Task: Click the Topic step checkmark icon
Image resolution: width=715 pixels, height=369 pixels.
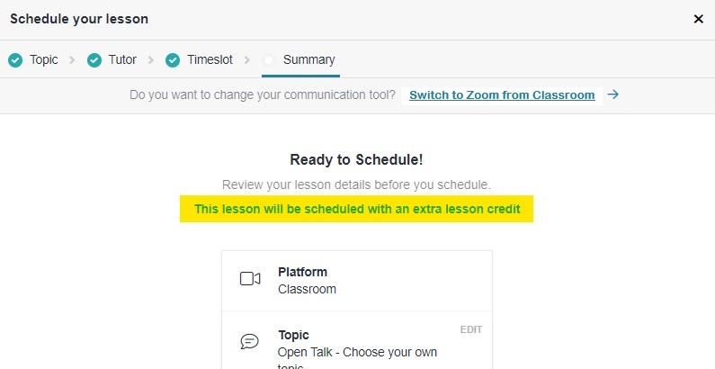Action: click(x=15, y=60)
